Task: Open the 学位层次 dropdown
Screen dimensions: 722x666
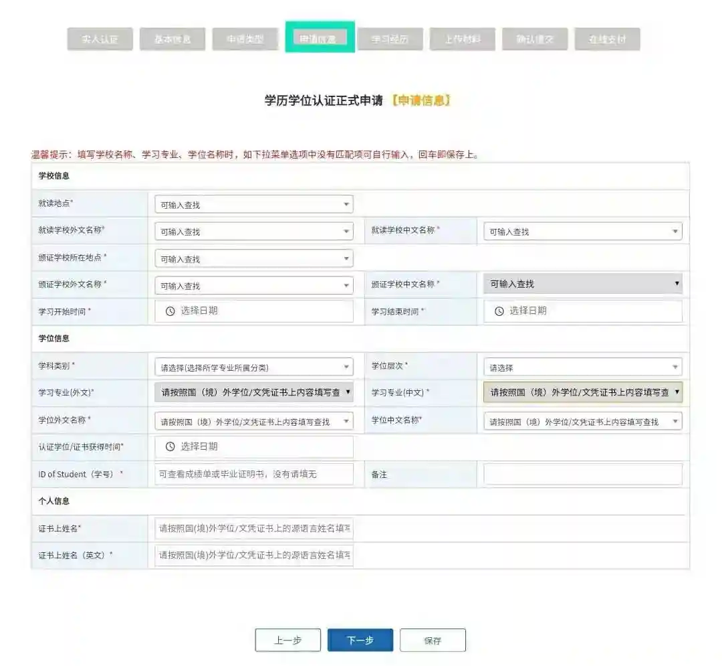Action: pos(582,367)
